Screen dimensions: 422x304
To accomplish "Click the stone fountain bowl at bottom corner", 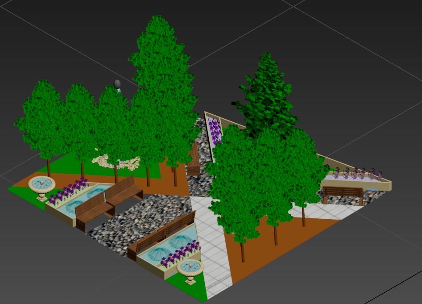I will tap(190, 268).
